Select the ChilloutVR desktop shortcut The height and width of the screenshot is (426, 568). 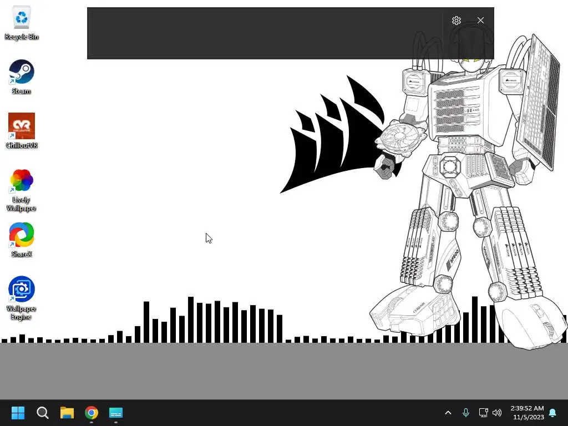tap(22, 131)
